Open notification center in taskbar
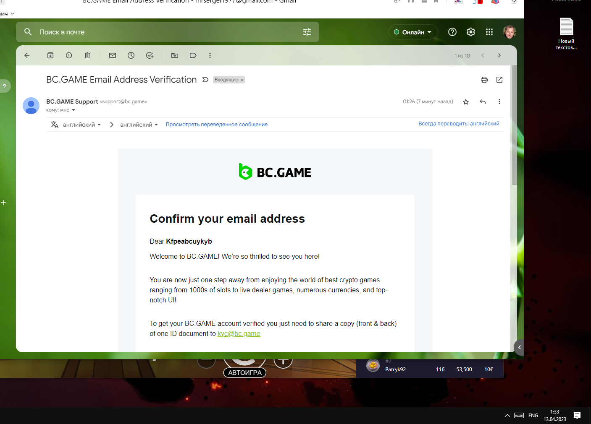 577,416
